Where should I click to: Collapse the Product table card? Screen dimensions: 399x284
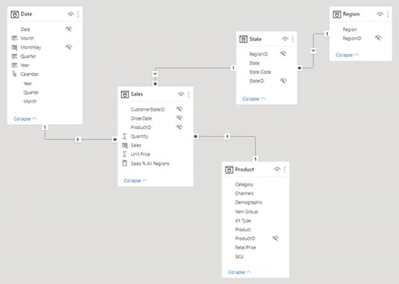[240, 272]
